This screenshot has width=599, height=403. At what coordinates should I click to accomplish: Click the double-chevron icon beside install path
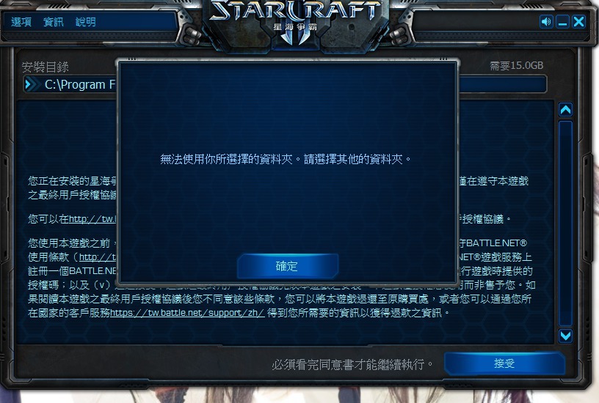(32, 84)
